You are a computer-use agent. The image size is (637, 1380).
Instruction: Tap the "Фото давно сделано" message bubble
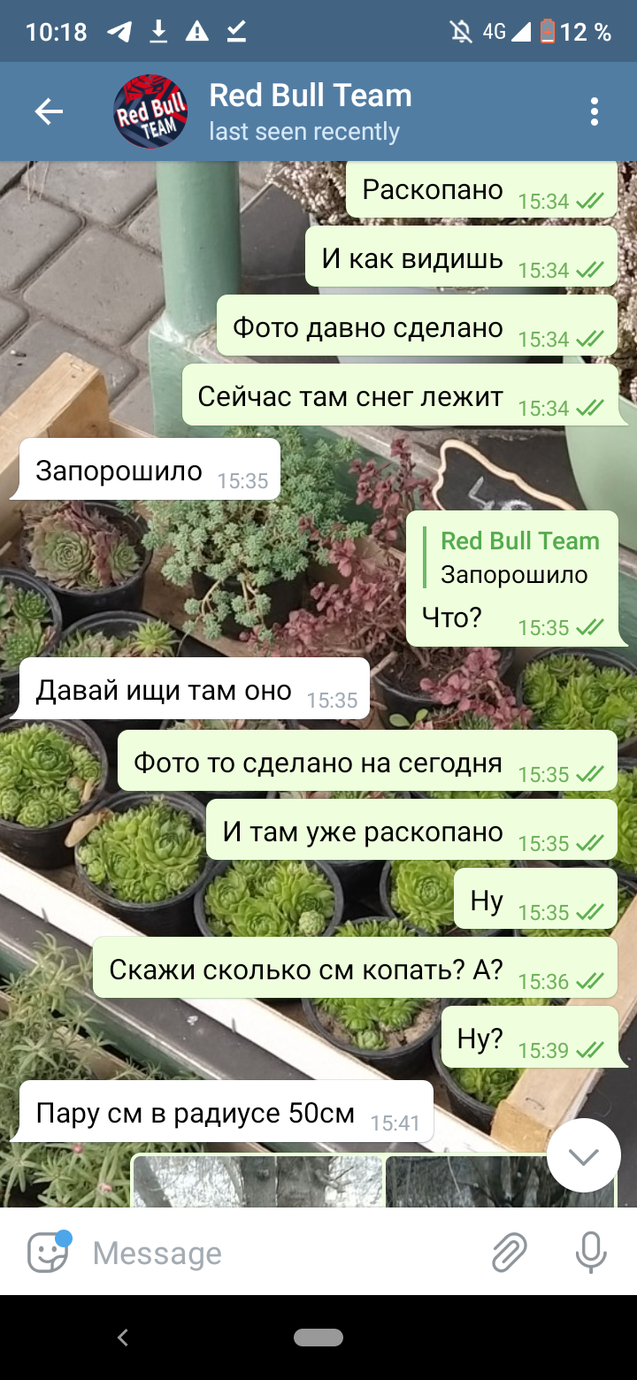pos(417,327)
